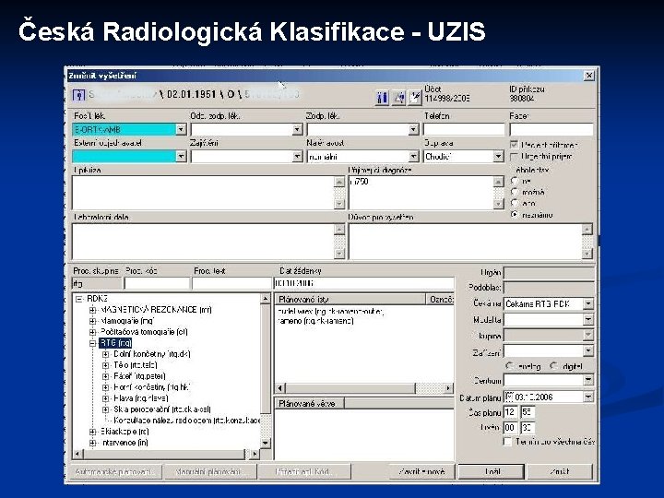The height and width of the screenshot is (498, 664).
Task: Open the Naléhavost dropdown showing normální
Action: tap(414, 156)
